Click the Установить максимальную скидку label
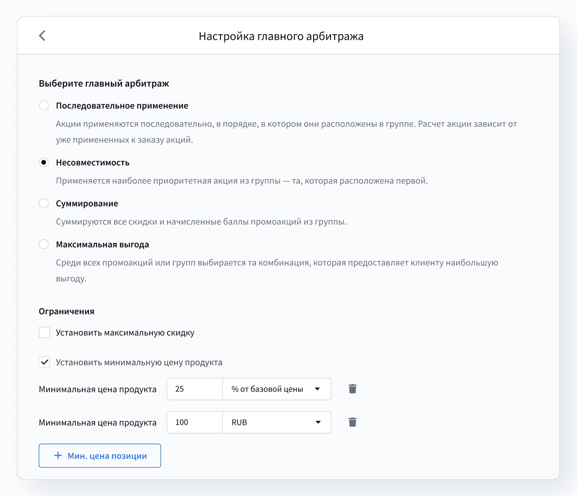This screenshot has width=577, height=496. (x=125, y=332)
